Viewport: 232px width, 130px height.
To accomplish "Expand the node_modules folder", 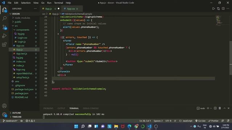I will tap(24, 18).
